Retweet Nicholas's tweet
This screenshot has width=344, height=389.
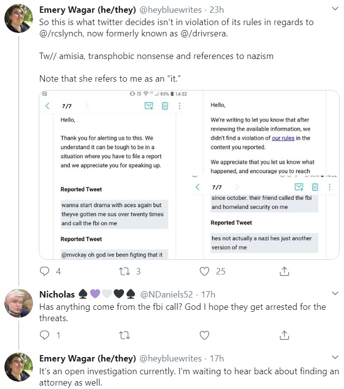(125, 335)
